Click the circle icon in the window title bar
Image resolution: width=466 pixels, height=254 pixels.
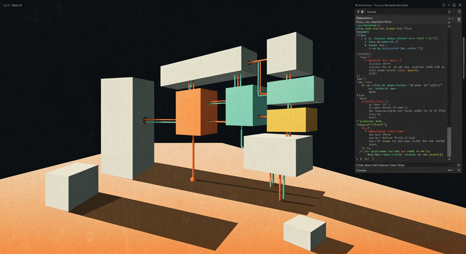click(444, 5)
